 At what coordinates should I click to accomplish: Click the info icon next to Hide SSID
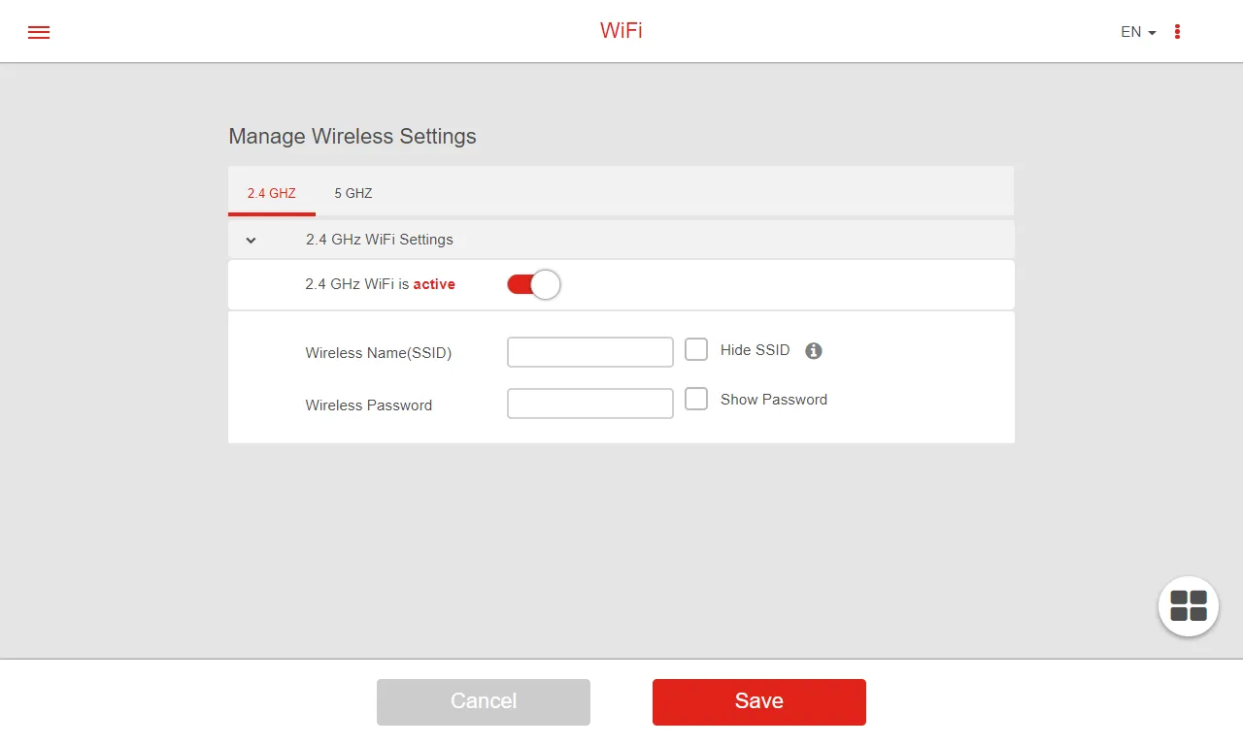click(813, 350)
